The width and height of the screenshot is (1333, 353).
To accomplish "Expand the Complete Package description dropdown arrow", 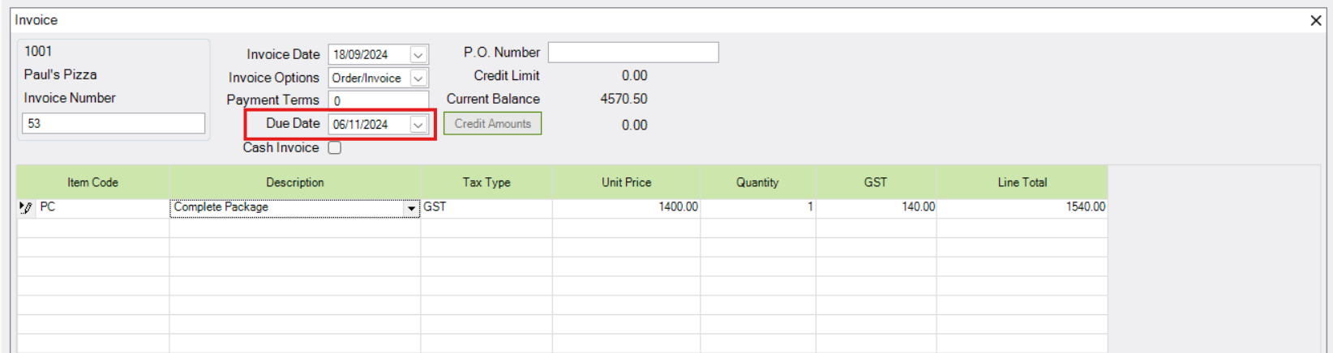I will [x=411, y=208].
